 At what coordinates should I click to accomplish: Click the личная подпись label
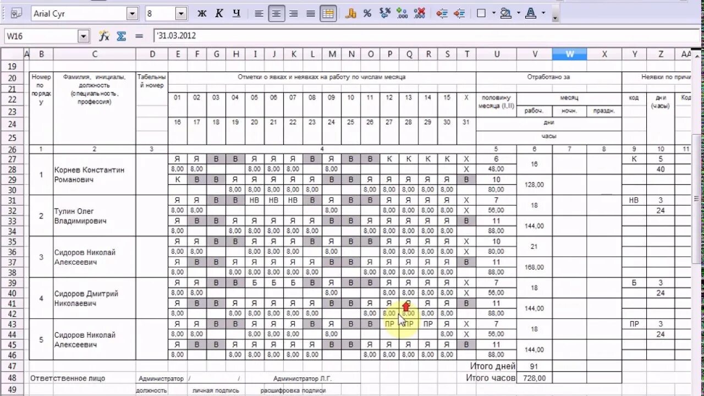(216, 391)
